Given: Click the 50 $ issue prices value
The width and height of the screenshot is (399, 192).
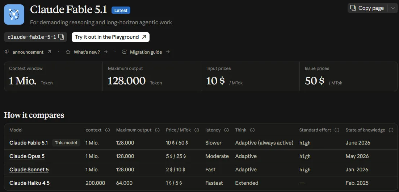Looking at the screenshot, I should (x=315, y=81).
